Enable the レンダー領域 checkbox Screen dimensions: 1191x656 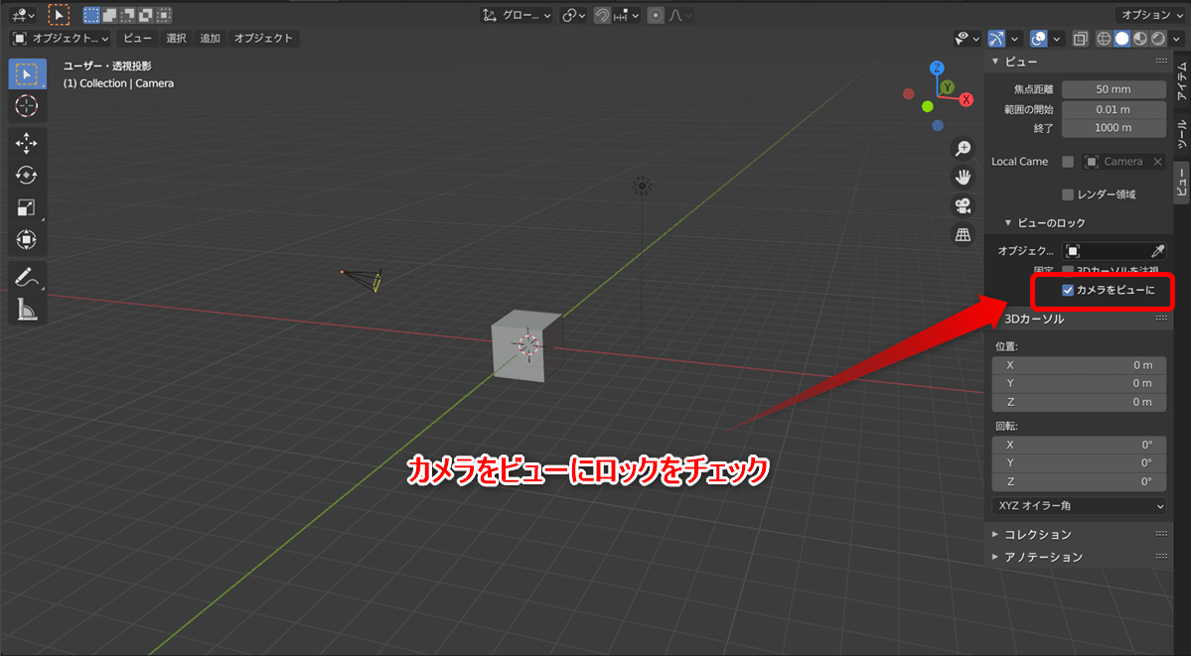[x=1068, y=195]
